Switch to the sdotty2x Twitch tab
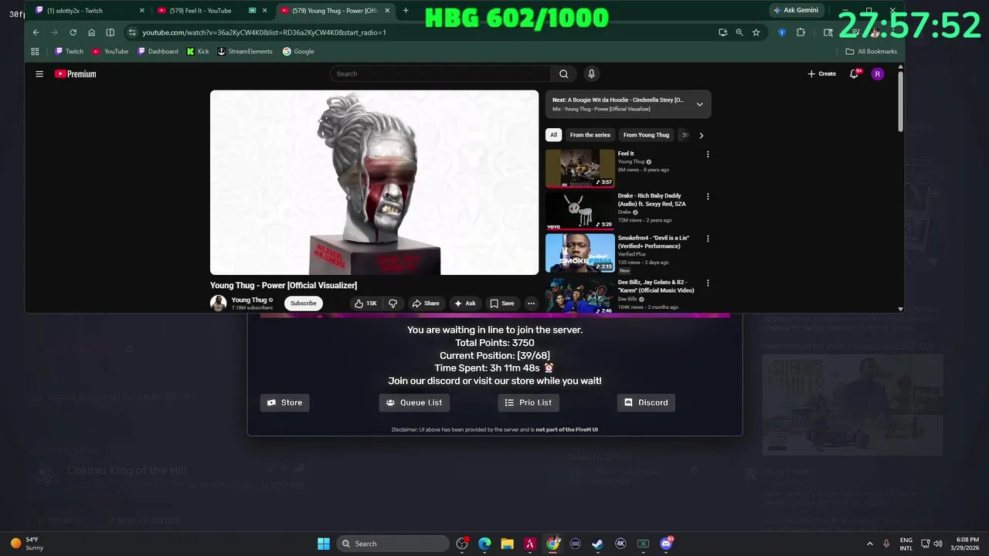The height and width of the screenshot is (556, 989). pyautogui.click(x=88, y=11)
